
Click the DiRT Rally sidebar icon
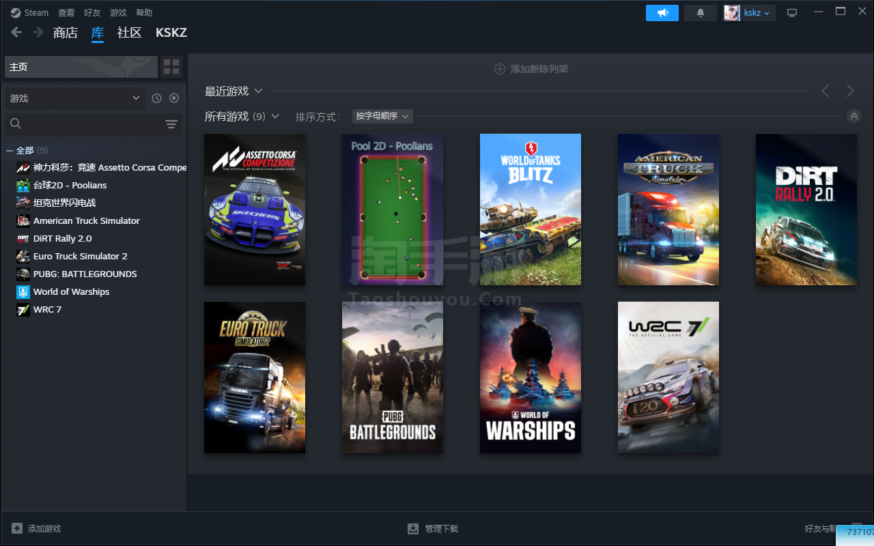pyautogui.click(x=23, y=238)
